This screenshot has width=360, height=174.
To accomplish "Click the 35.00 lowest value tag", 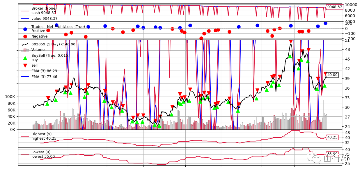I will (332, 154).
